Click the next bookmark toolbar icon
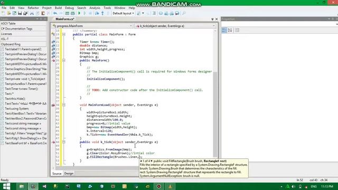The width and height of the screenshot is (338, 190). [x=172, y=13]
